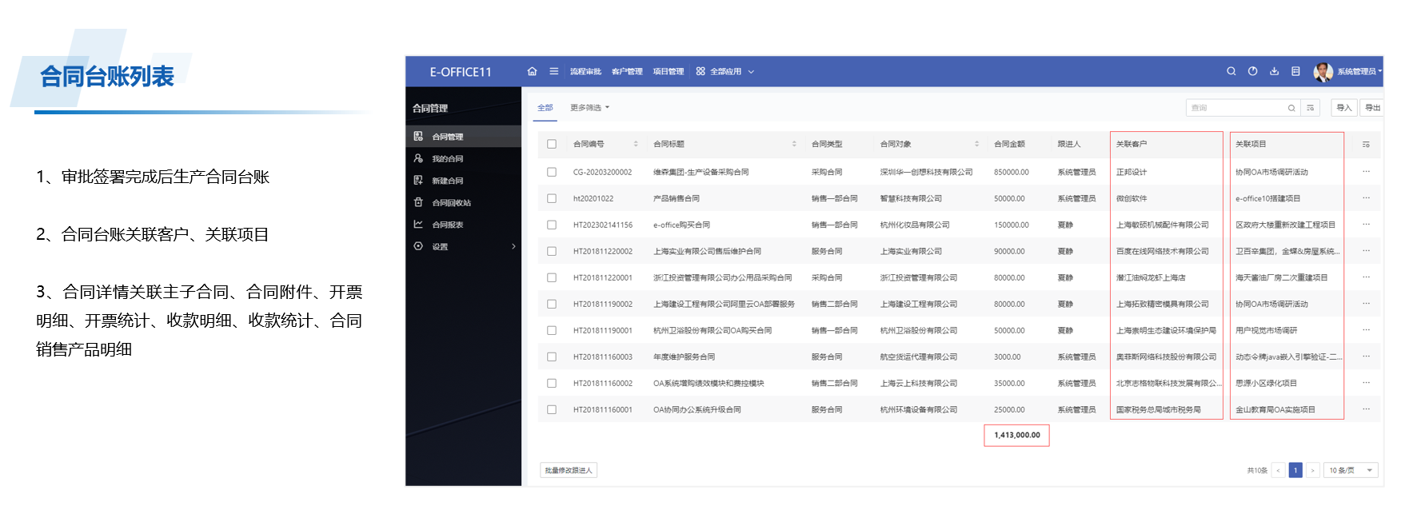Check the HT201811160003 row checkbox
The width and height of the screenshot is (1405, 510).
click(552, 357)
